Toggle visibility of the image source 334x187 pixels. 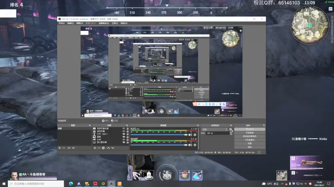(124, 137)
